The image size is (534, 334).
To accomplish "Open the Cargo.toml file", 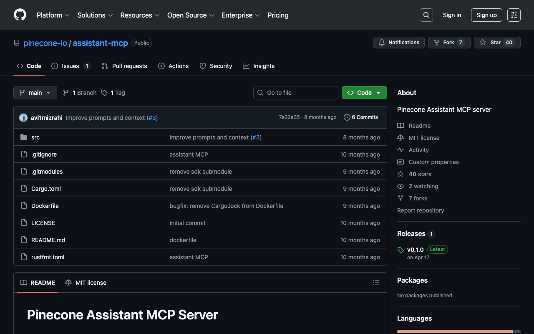I will [x=46, y=189].
